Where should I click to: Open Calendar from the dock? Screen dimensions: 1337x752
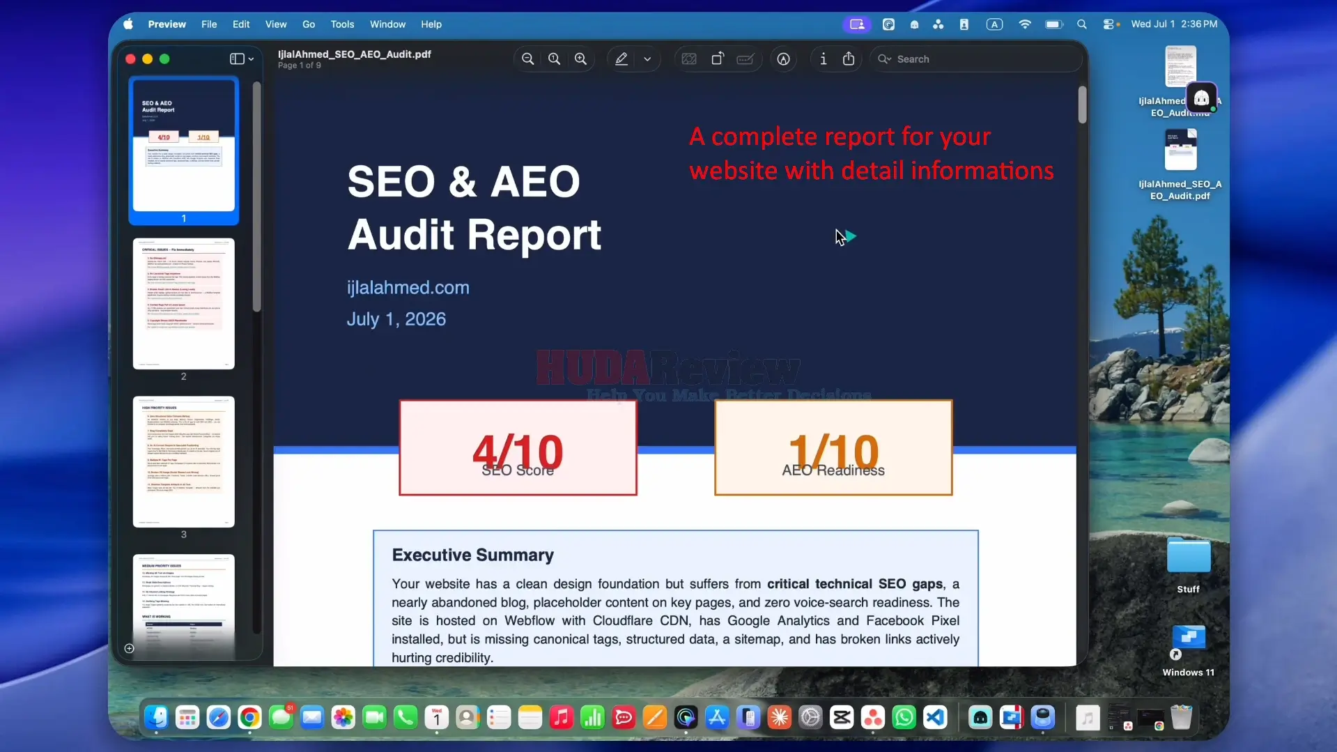(x=437, y=717)
